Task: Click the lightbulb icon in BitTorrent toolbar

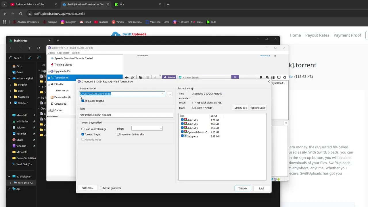Action: pos(261,77)
